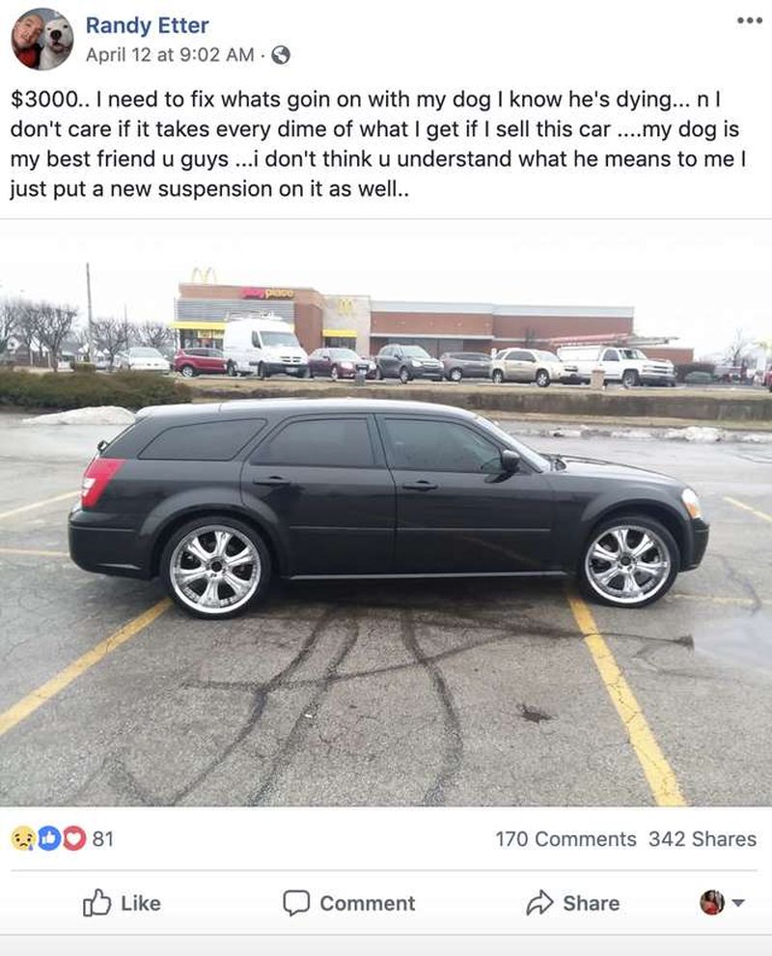Click the public globe privacy icon
Image resolution: width=772 pixels, height=956 pixels.
(x=280, y=55)
